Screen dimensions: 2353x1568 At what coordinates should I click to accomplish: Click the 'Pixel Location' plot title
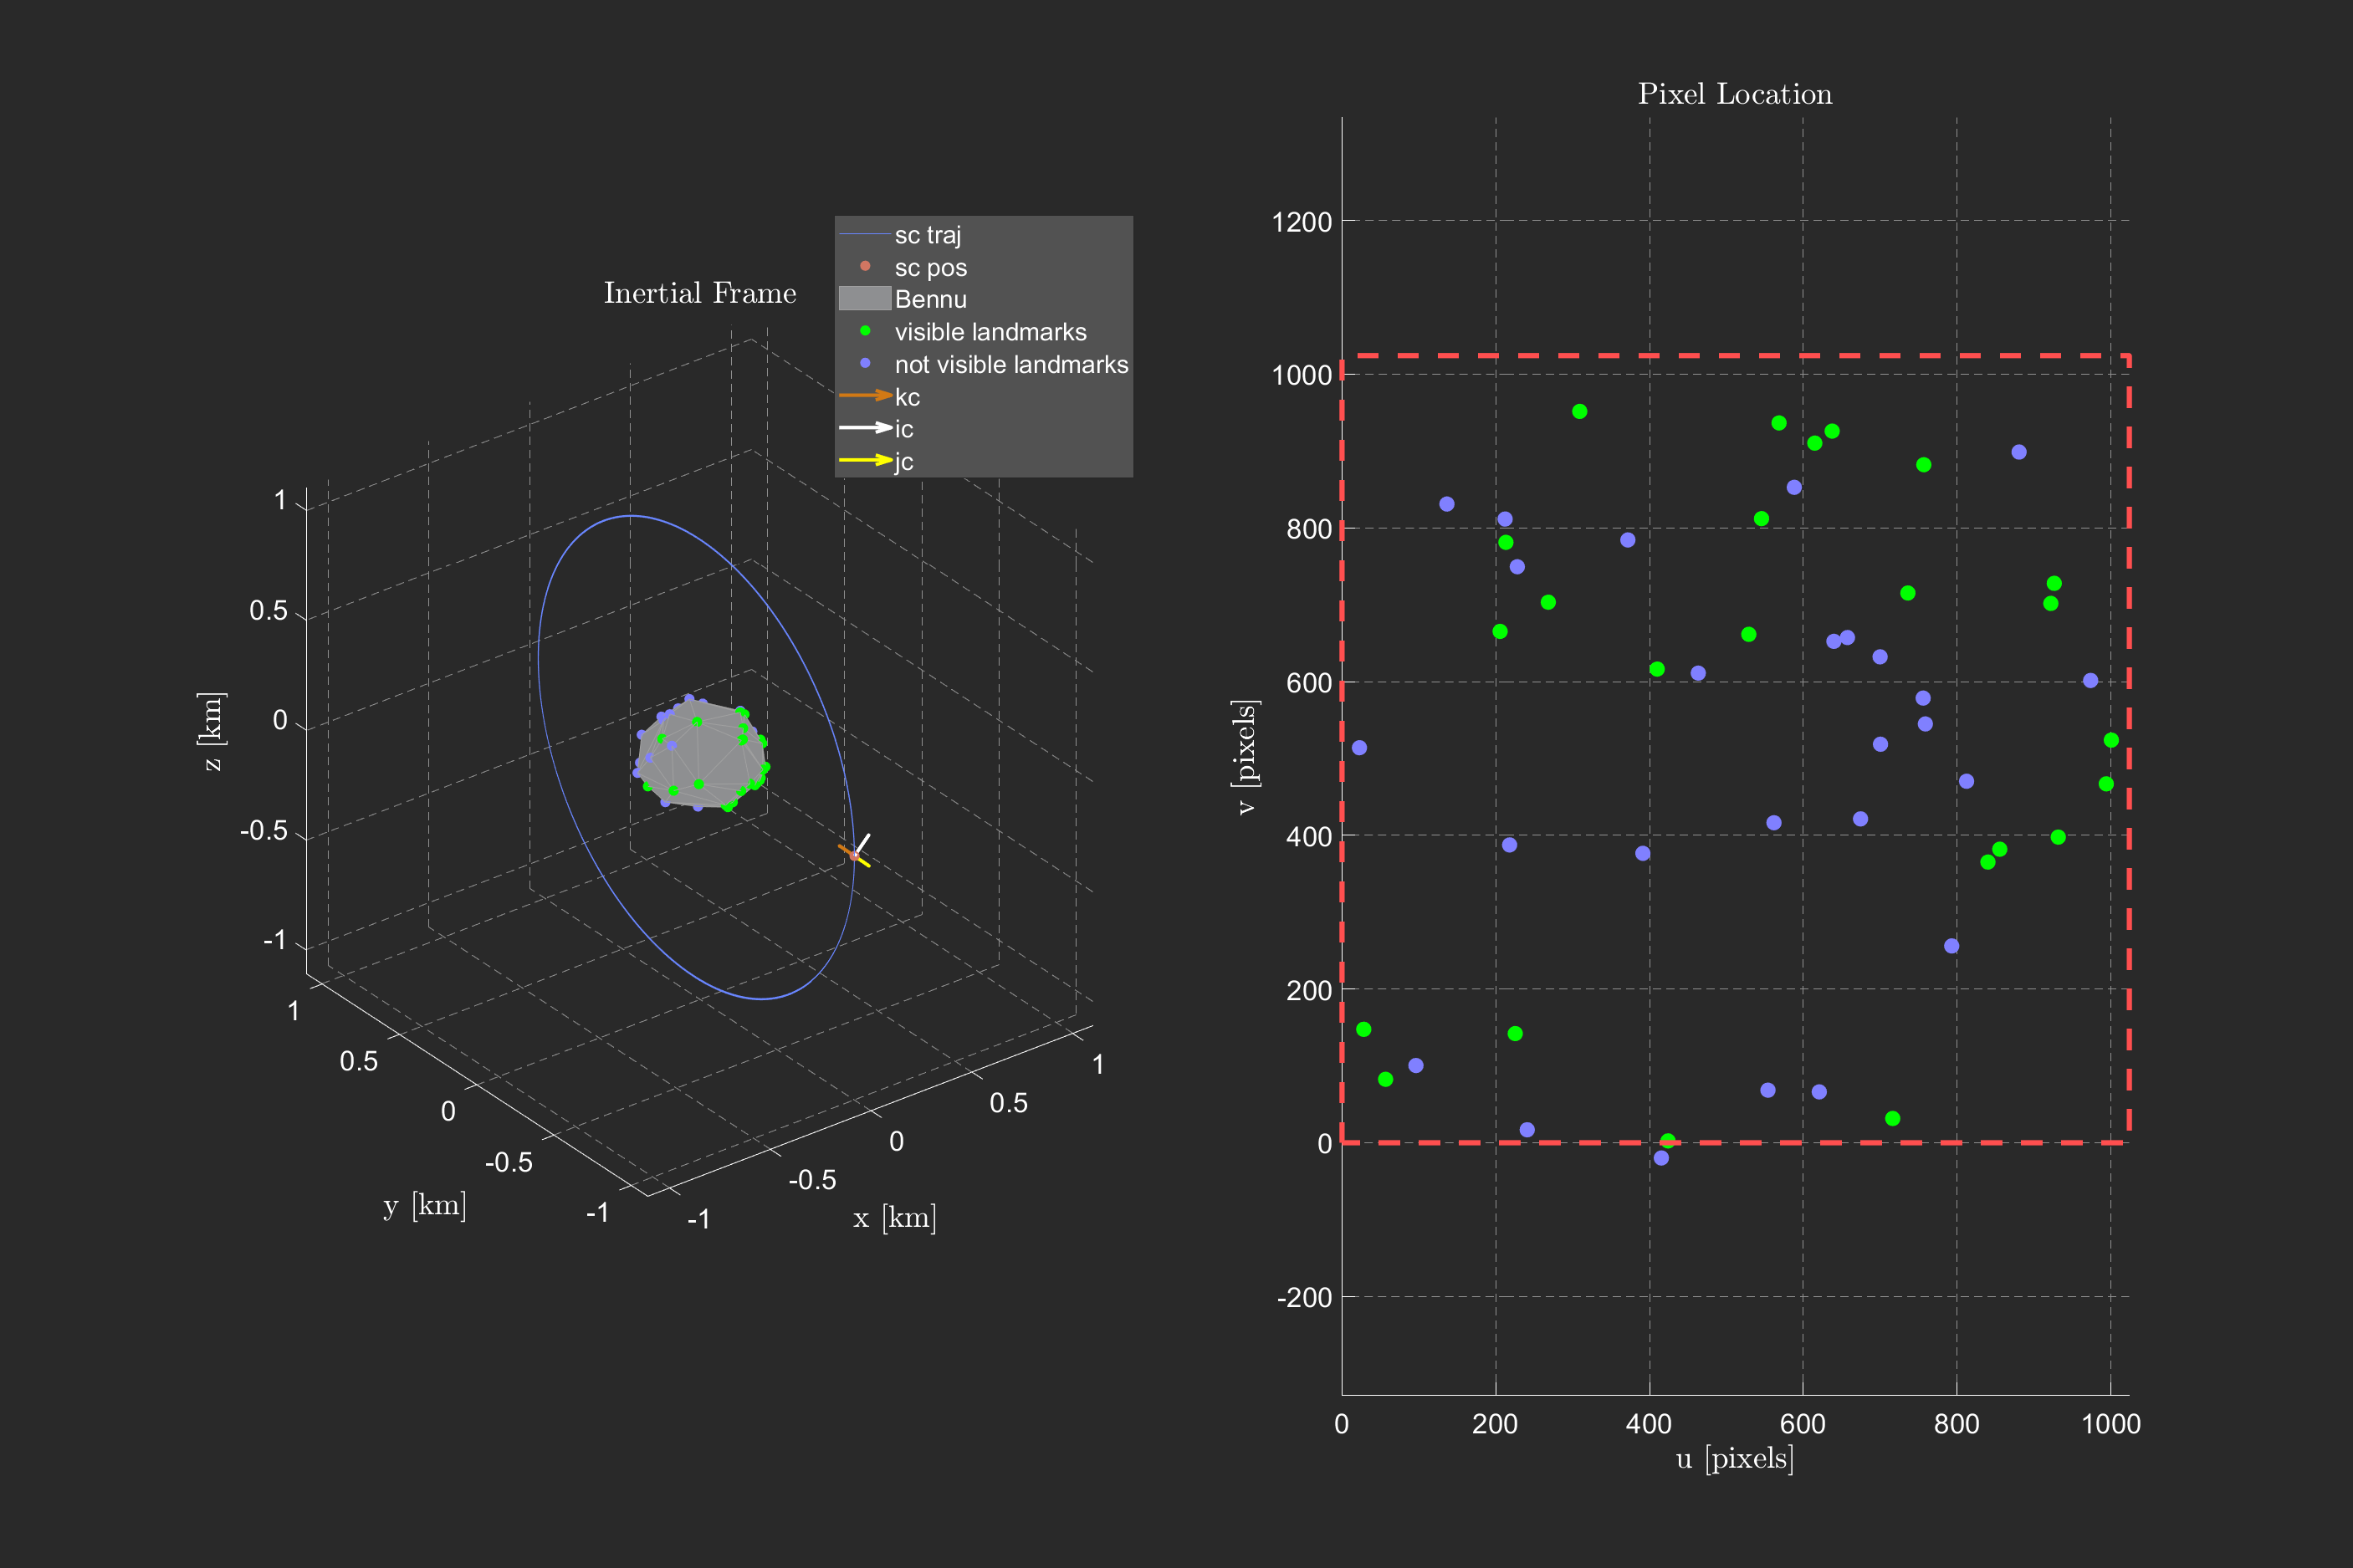point(1735,94)
